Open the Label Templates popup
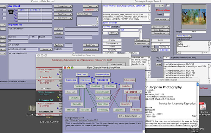 (160, 27)
